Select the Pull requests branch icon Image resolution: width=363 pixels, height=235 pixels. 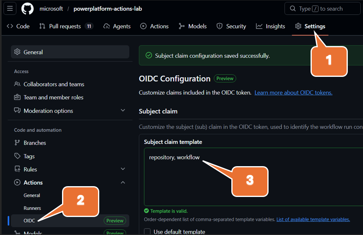(x=42, y=26)
